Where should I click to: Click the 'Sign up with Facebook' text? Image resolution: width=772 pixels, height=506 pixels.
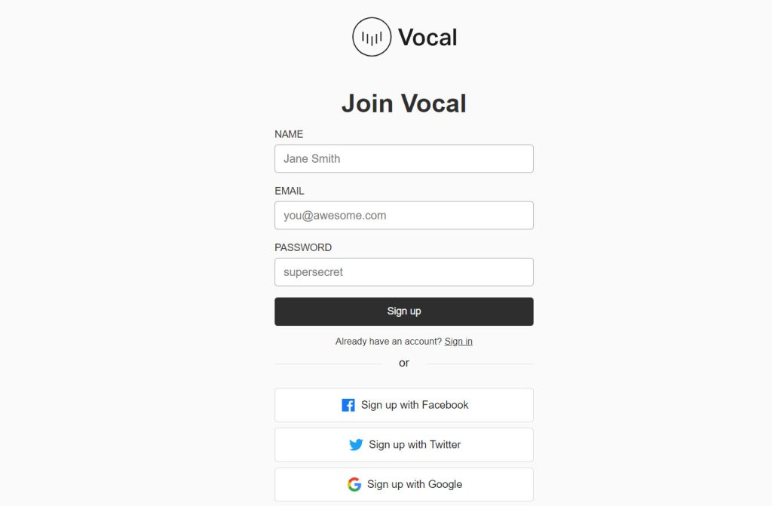pos(415,405)
